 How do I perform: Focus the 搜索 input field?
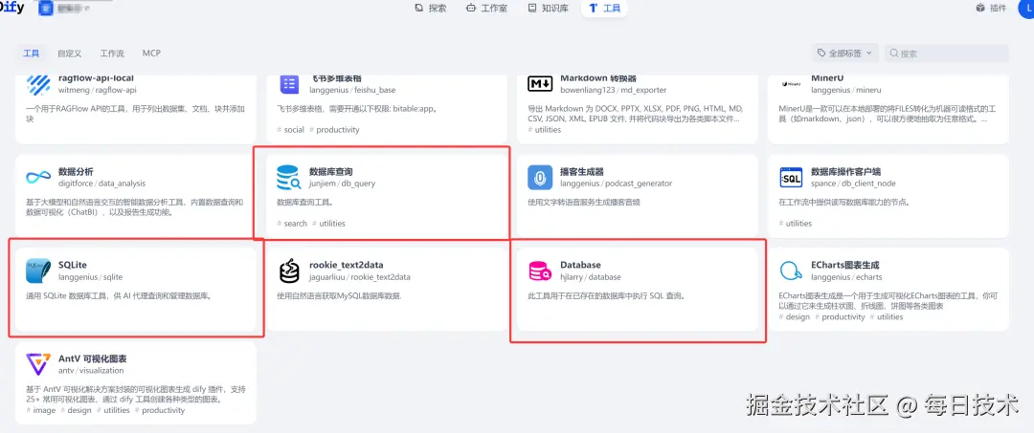click(x=946, y=54)
